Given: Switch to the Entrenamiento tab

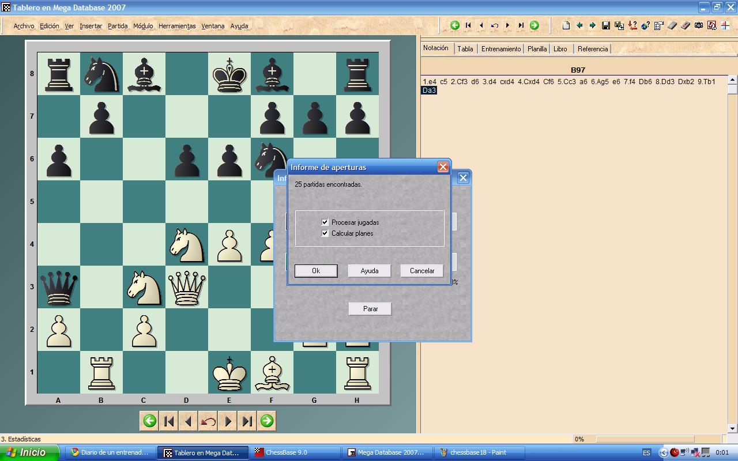Looking at the screenshot, I should (x=500, y=49).
